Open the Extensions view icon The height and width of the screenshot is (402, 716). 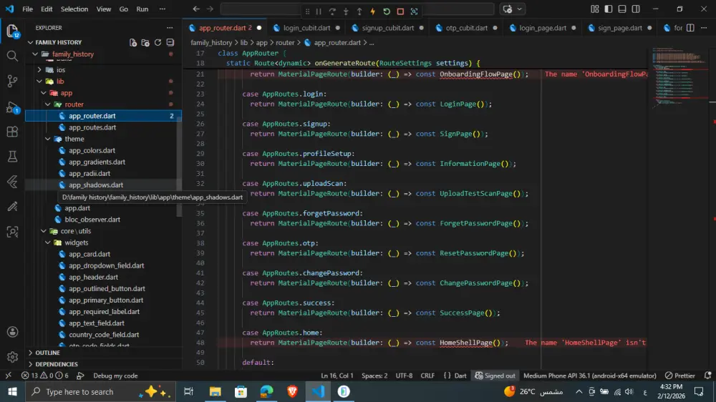coord(12,132)
